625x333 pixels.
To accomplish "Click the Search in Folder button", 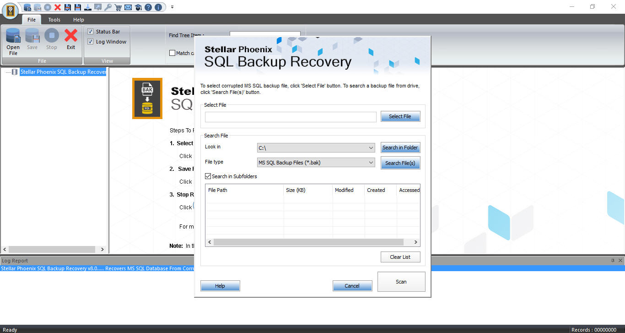I will tap(400, 147).
